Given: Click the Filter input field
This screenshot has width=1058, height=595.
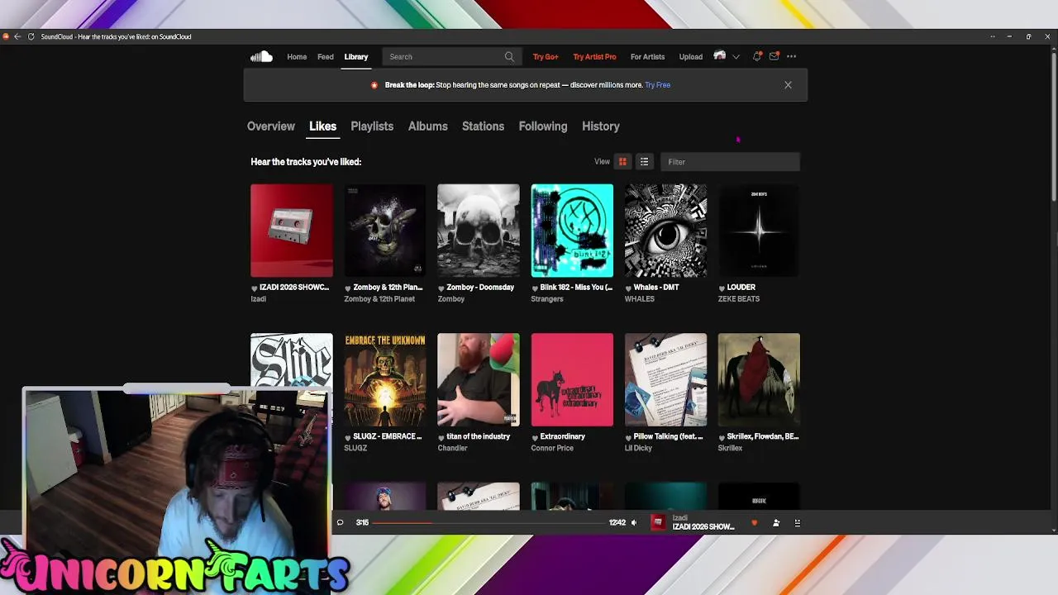Looking at the screenshot, I should (x=730, y=162).
